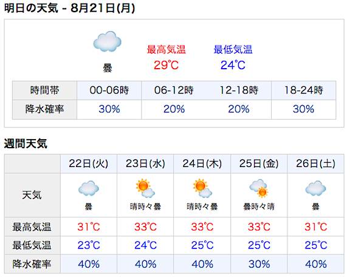The width and height of the screenshot is (350, 277).
Task: Click the 明日の天気 - 8月21日(月) heading
Action: coord(70,9)
